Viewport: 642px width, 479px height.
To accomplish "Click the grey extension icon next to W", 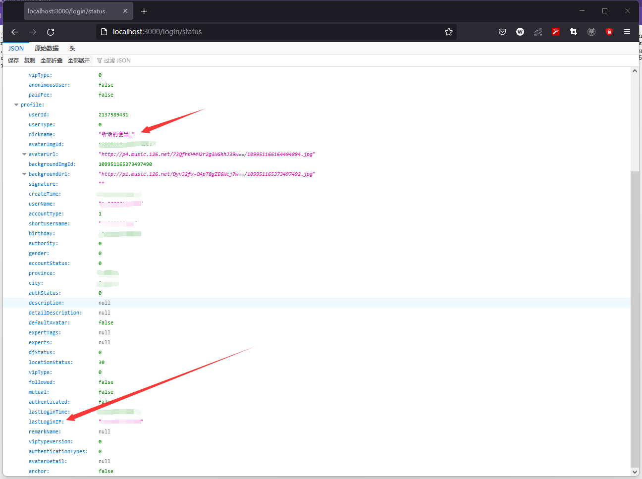I will (538, 32).
